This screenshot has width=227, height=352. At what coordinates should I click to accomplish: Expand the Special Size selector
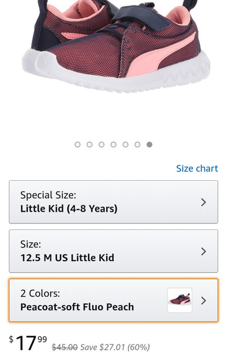click(x=113, y=202)
